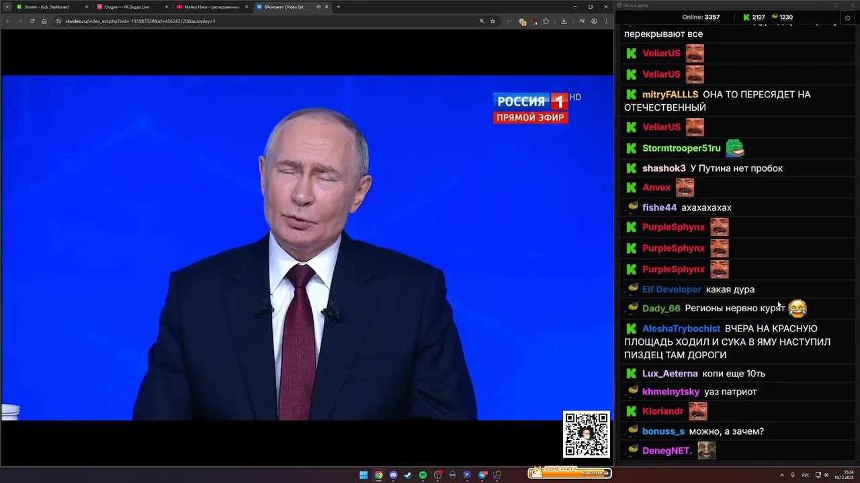Select the username Elf Developer in chat
Screen dimensions: 860x483
tap(672, 290)
